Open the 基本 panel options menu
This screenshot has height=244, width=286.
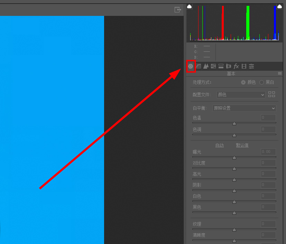(279, 74)
